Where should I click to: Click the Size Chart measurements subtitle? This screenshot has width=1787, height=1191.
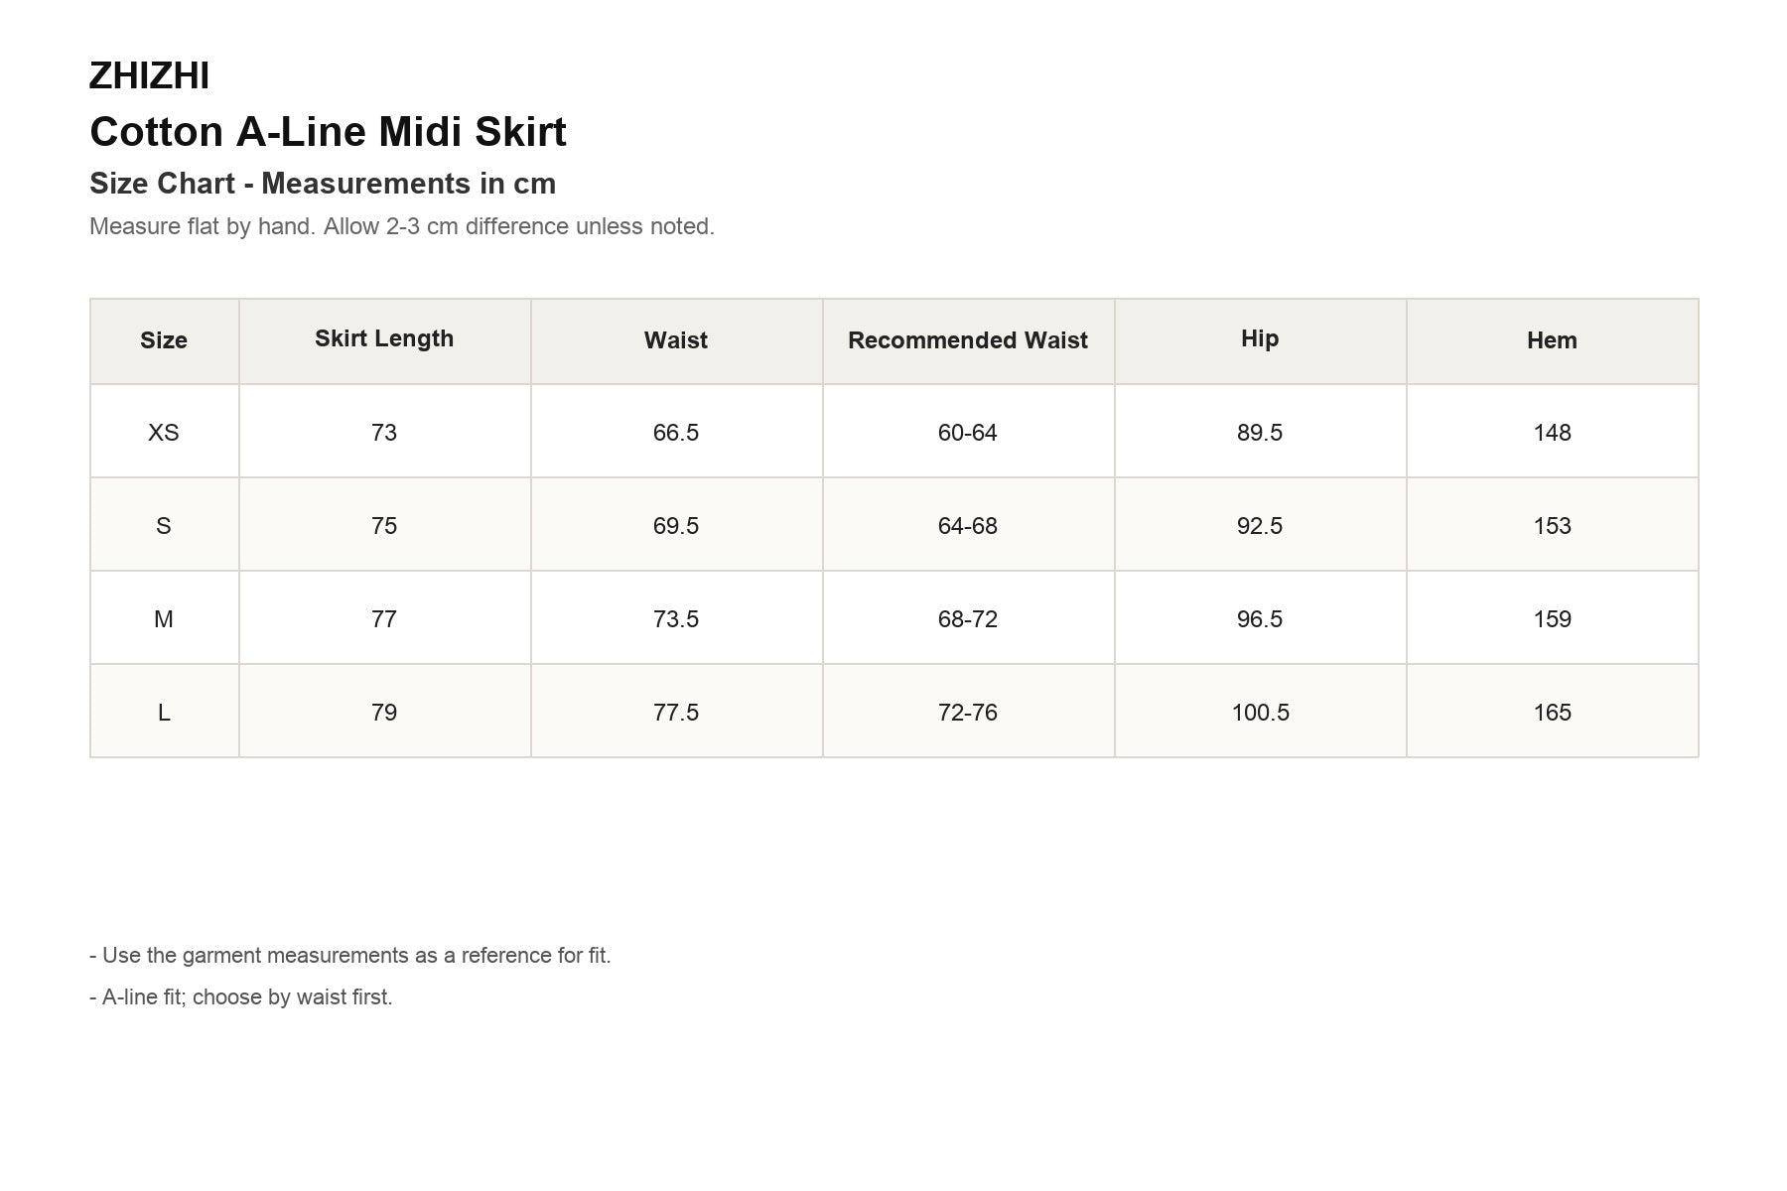pos(323,184)
